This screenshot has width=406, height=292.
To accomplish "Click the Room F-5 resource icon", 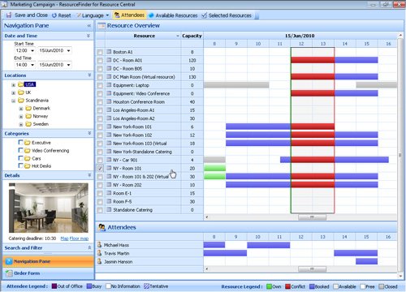I will (x=109, y=201).
